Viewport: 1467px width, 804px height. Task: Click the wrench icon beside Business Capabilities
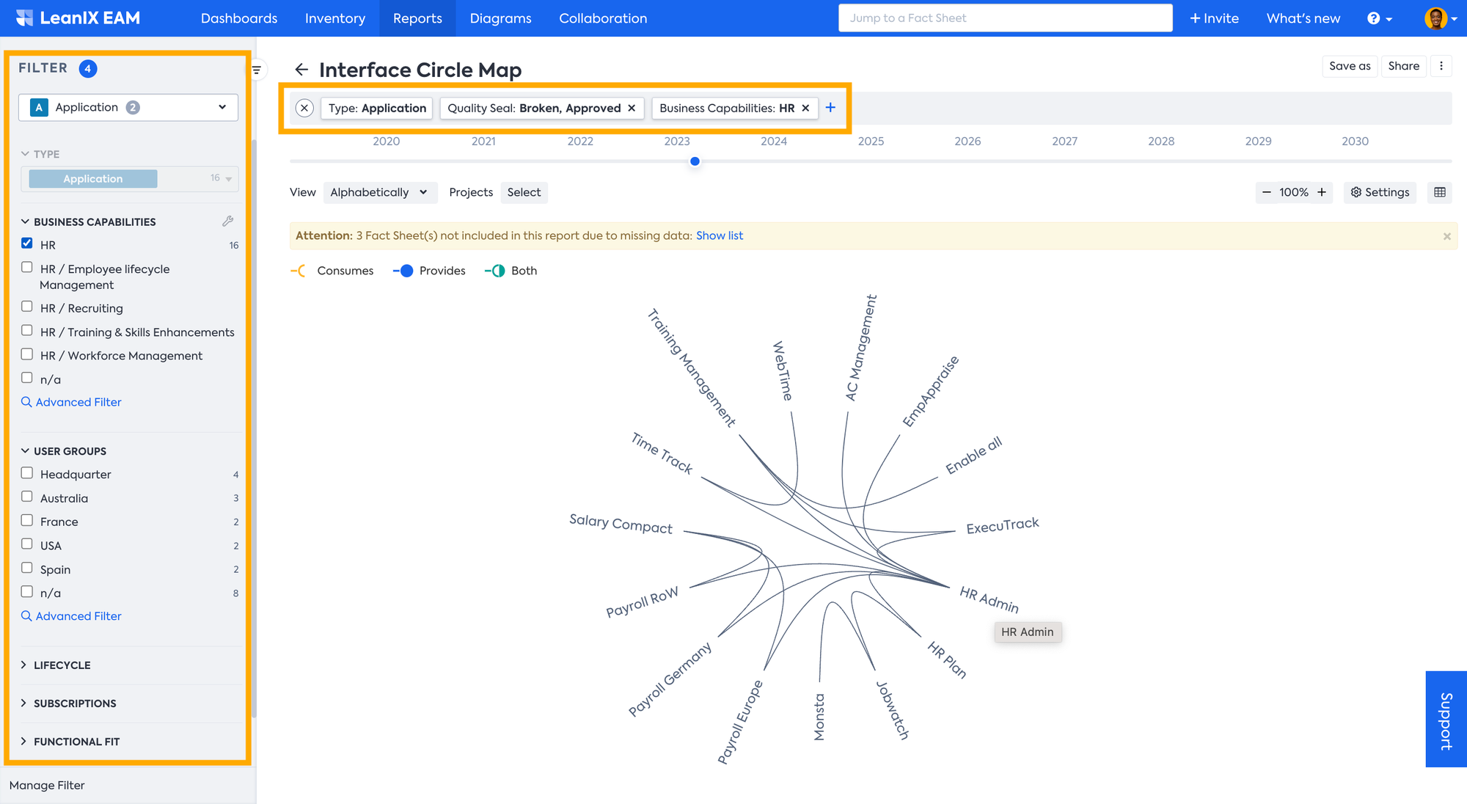(228, 222)
